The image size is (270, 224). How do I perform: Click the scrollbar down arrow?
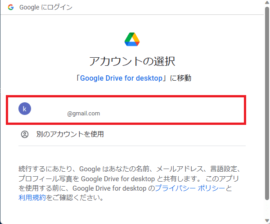(267, 220)
